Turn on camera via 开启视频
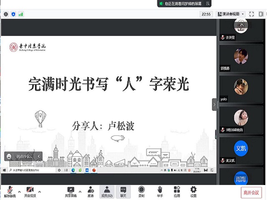Viewport: 267px width, 200px height. click(x=30, y=192)
